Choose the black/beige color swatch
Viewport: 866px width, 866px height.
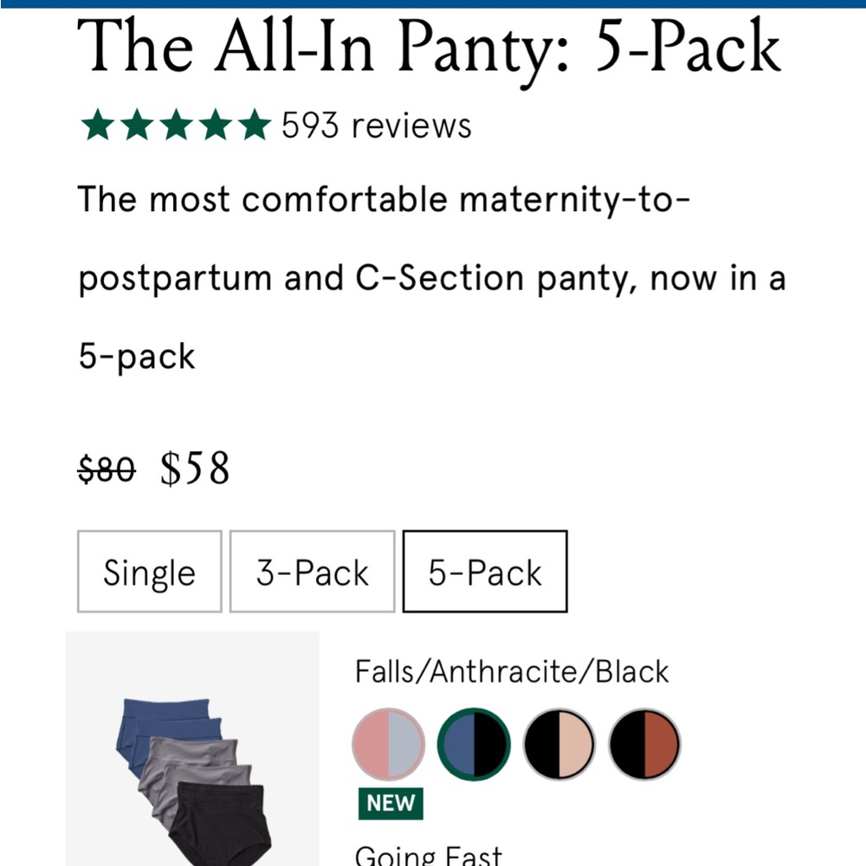pyautogui.click(x=558, y=744)
